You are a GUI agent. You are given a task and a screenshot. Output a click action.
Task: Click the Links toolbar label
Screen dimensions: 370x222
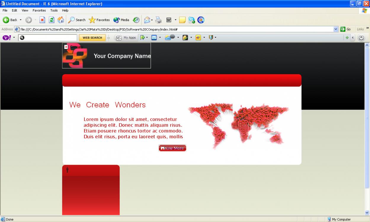360,29
